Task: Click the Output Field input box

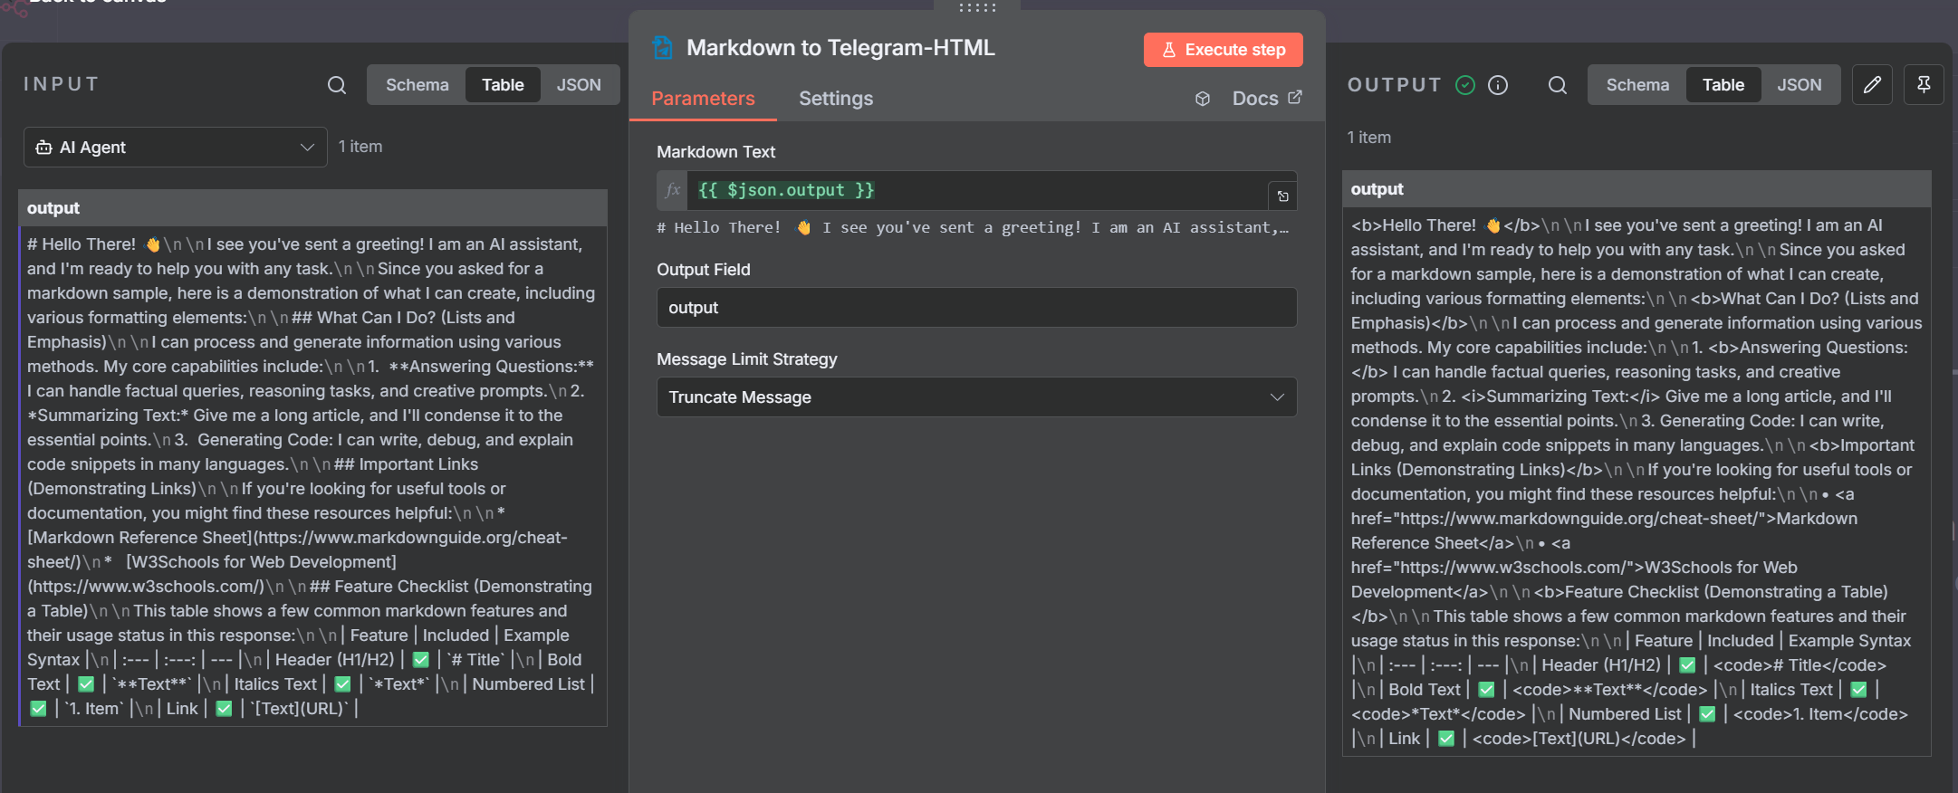Action: pos(976,308)
